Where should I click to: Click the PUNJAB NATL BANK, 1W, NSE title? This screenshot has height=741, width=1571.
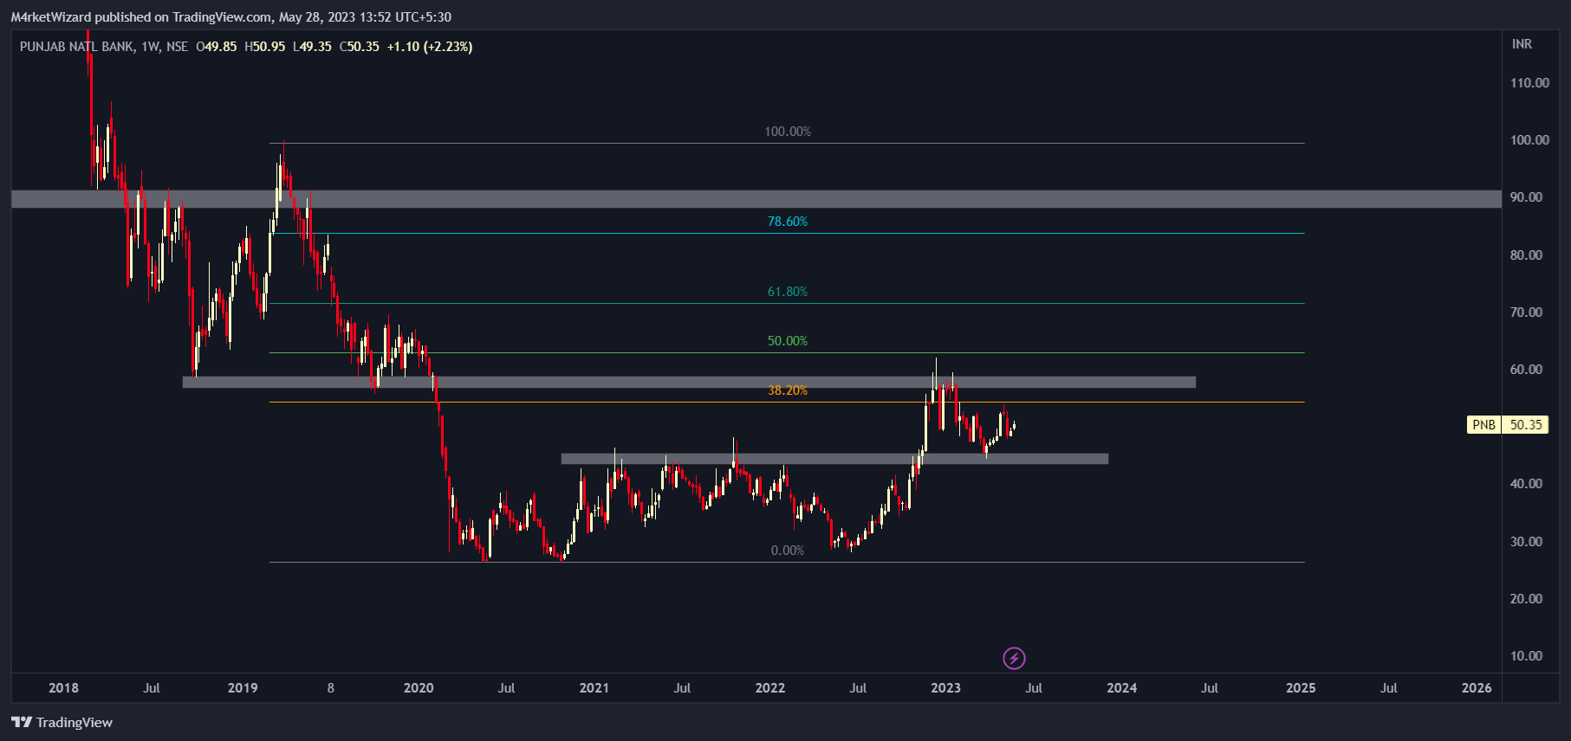pyautogui.click(x=104, y=47)
